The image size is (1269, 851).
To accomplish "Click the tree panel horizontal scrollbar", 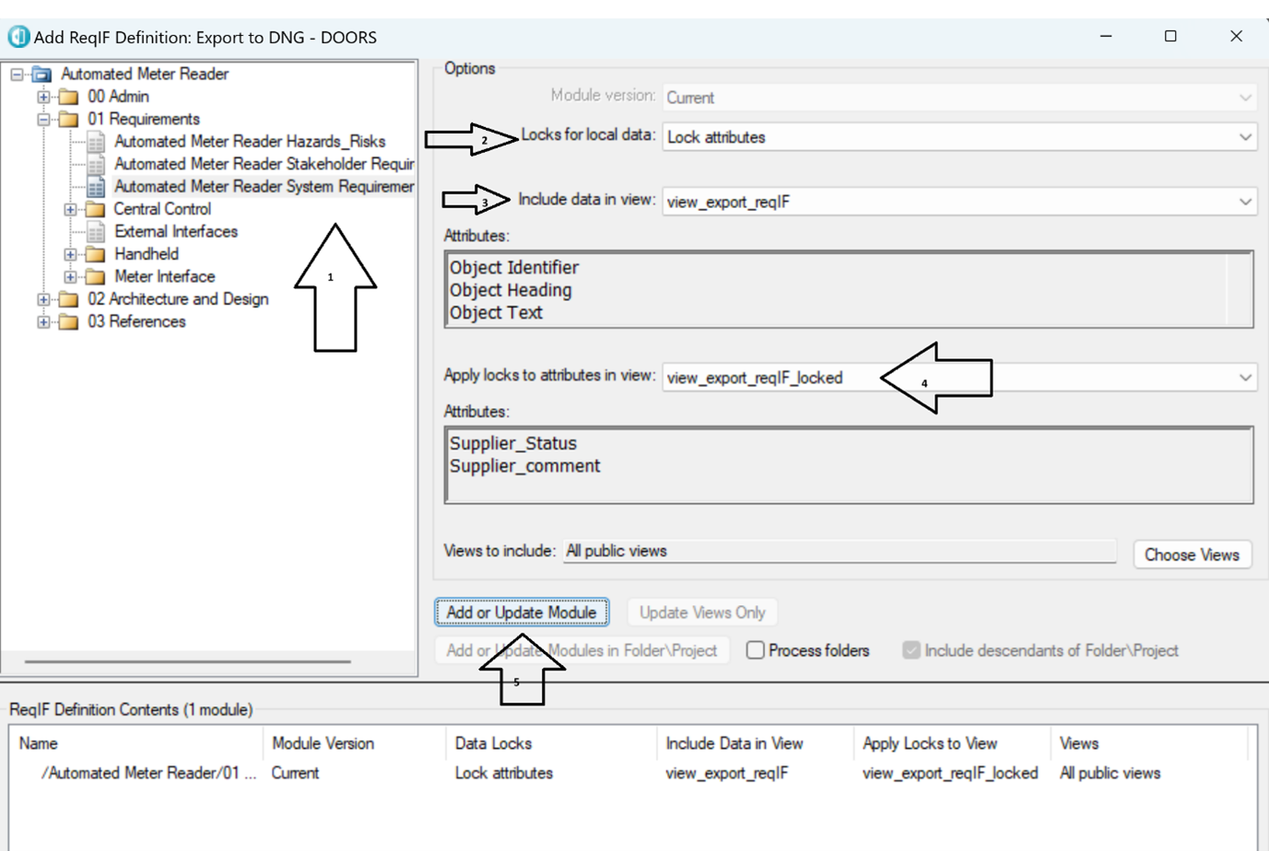I will [187, 661].
